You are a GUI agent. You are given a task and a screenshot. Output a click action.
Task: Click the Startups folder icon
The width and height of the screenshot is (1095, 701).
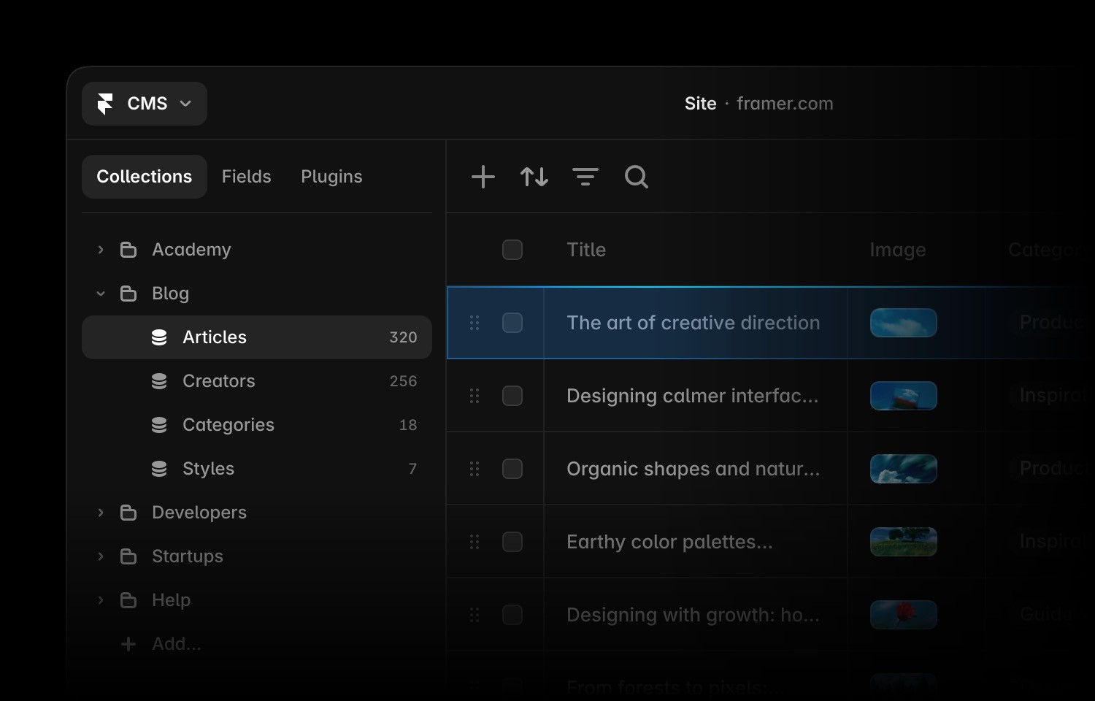[x=128, y=556]
